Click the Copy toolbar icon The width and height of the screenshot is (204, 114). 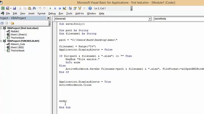(25, 9)
